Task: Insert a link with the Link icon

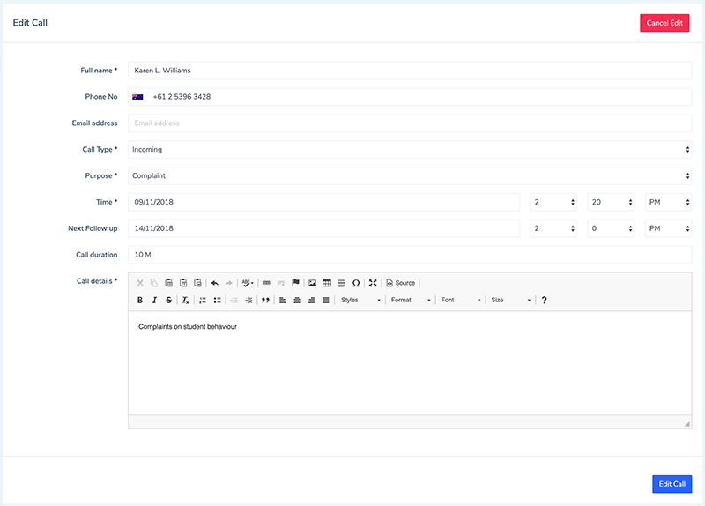Action: [x=267, y=283]
